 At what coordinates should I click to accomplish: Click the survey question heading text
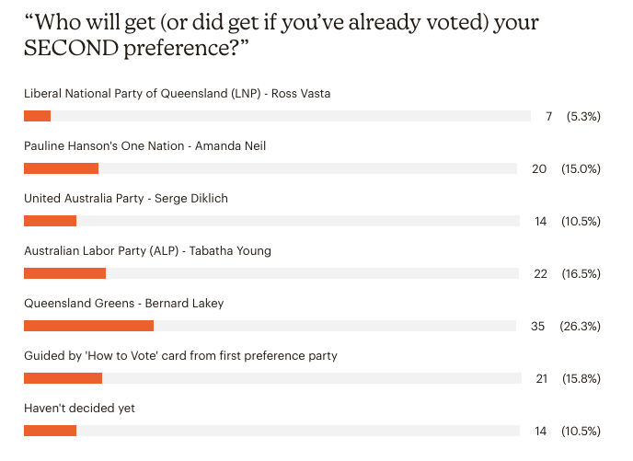[282, 35]
